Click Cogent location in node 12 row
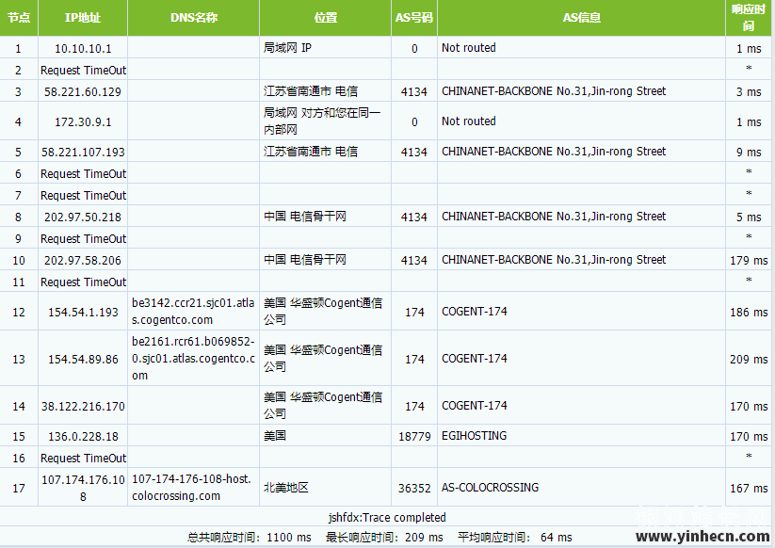The height and width of the screenshot is (548, 775). point(323,312)
